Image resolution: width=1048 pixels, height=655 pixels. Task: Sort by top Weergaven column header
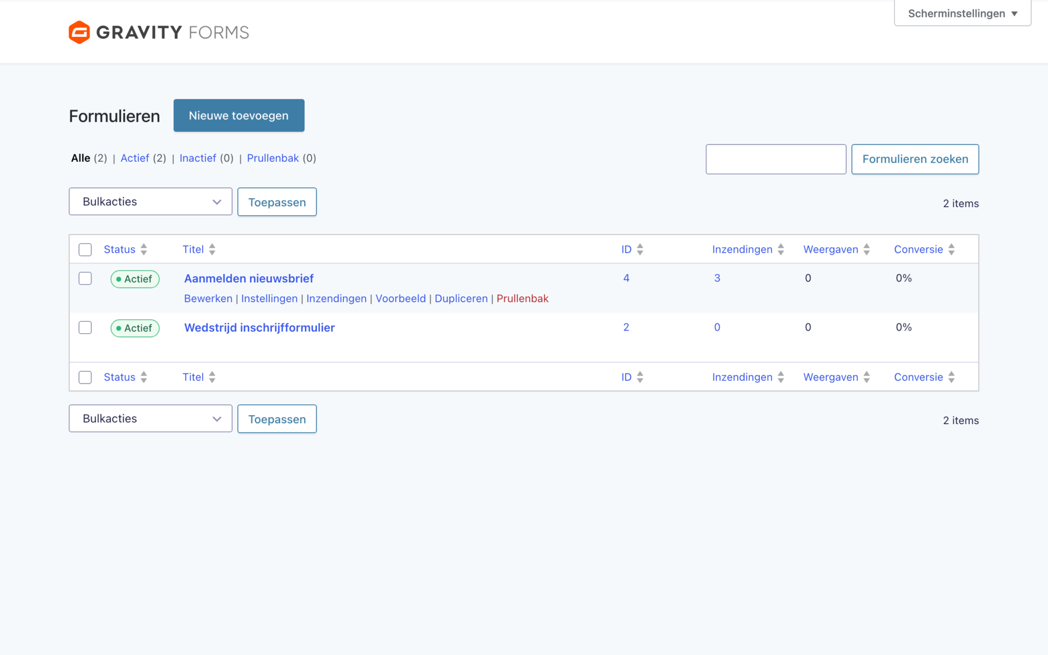coord(831,249)
